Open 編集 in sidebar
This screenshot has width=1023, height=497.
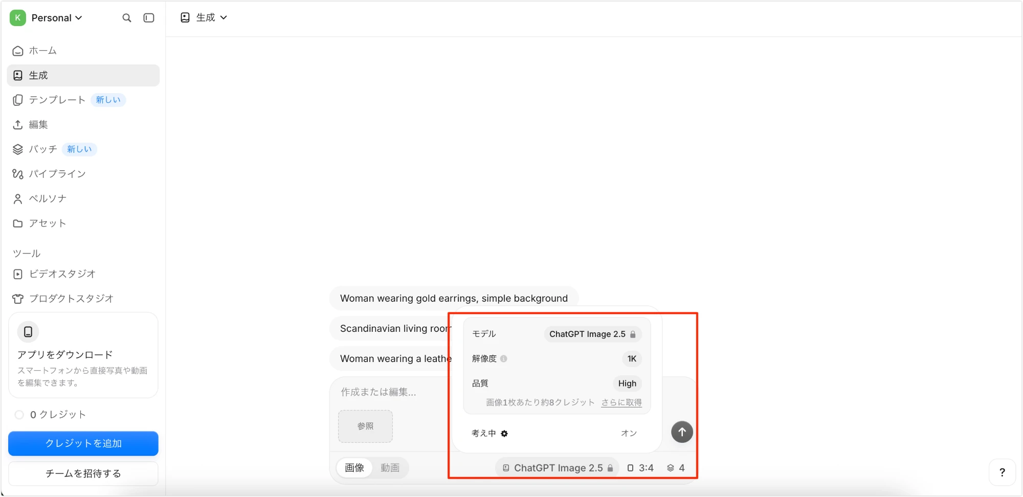tap(83, 125)
